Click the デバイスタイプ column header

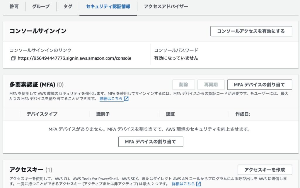(42, 114)
